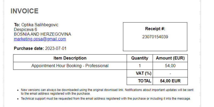The width and height of the screenshot is (214, 107).
Task: Click the Quantity column header
Action: [x=140, y=58]
